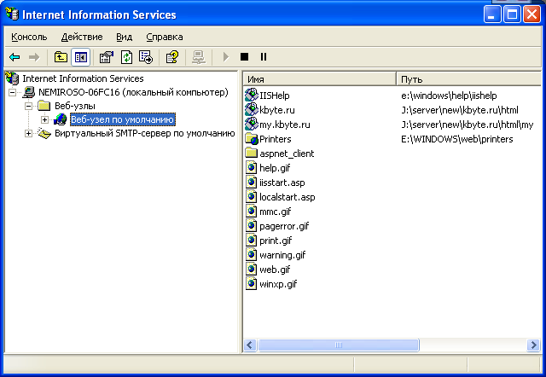Select the Printers name entry
Screen dimensions: 546x377
[x=275, y=139]
